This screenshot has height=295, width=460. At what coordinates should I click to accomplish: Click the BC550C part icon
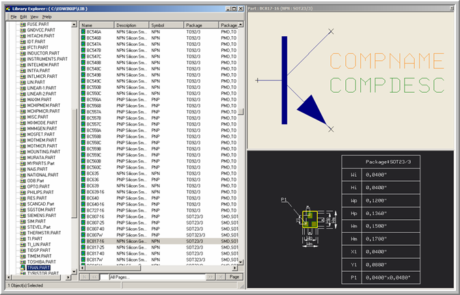point(83,93)
